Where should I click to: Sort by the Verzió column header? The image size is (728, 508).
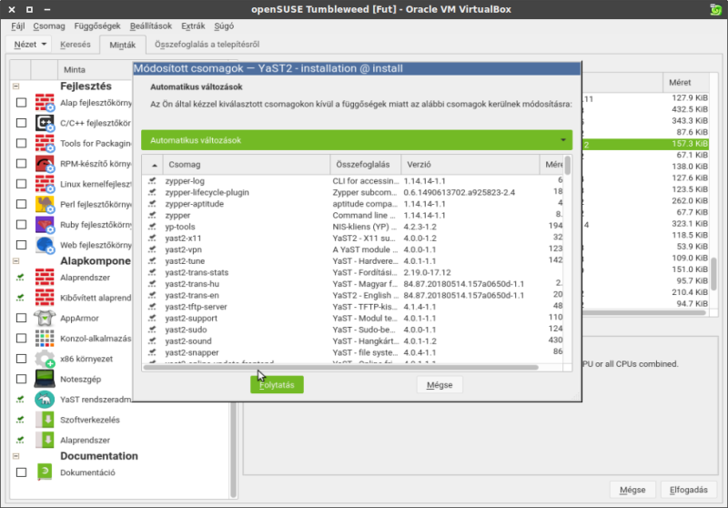tap(470, 165)
